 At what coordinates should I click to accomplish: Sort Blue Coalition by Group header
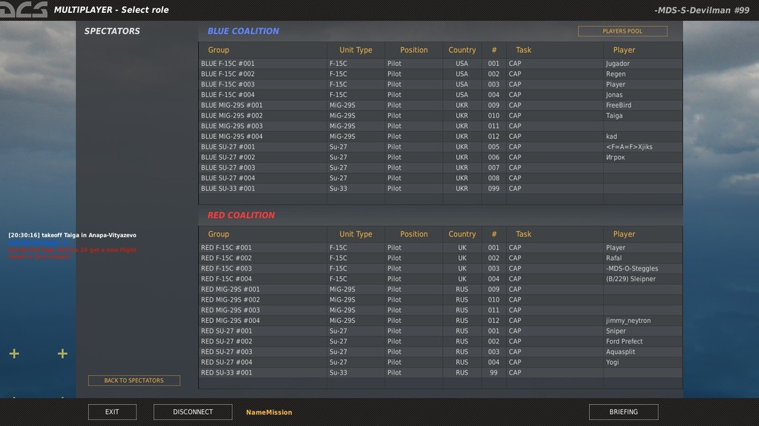219,50
